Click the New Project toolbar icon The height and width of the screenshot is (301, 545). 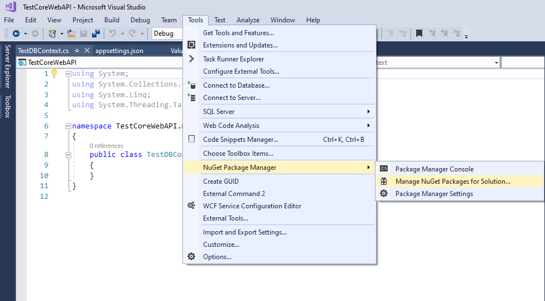coord(52,34)
